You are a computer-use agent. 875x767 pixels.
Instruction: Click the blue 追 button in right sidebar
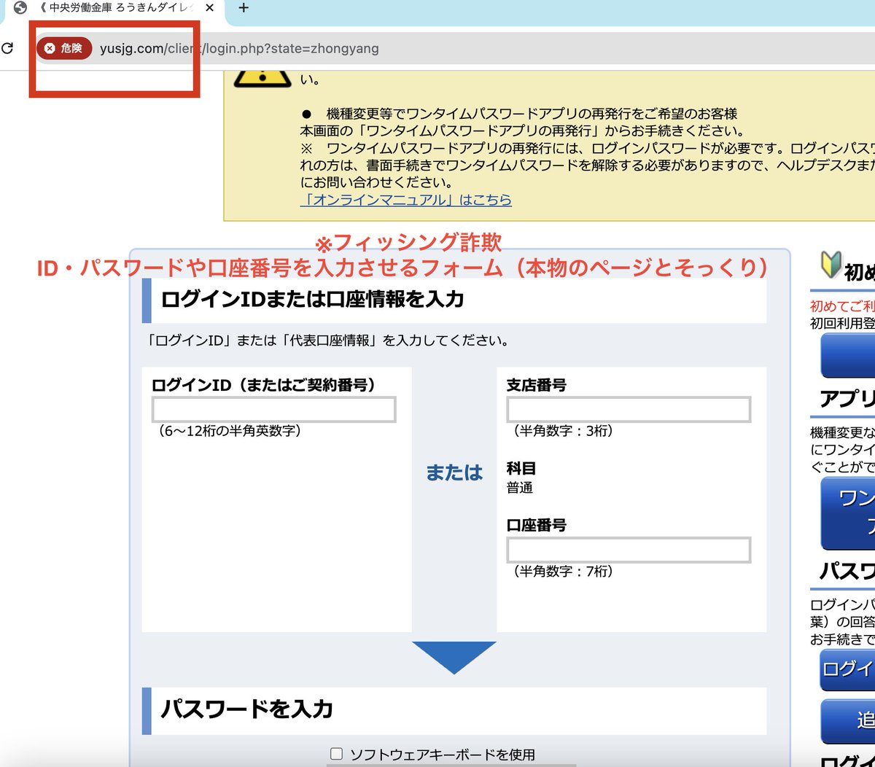848,721
